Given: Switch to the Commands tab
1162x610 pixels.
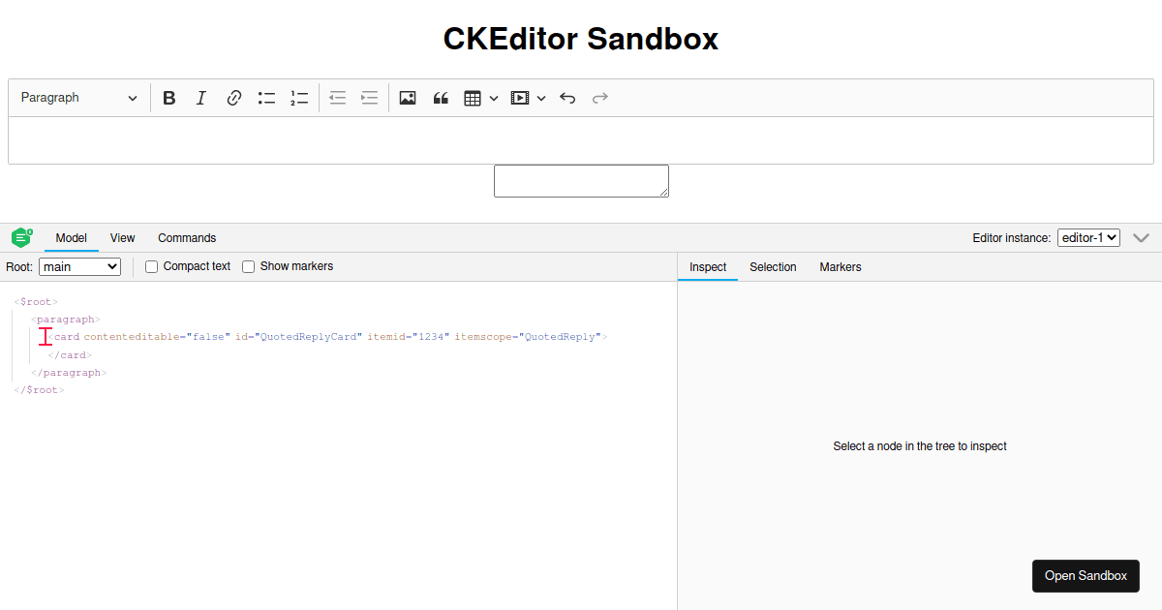Looking at the screenshot, I should tap(187, 238).
